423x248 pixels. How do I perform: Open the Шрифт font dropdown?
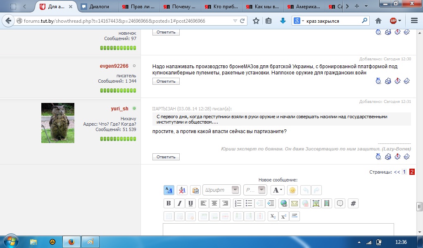point(235,190)
